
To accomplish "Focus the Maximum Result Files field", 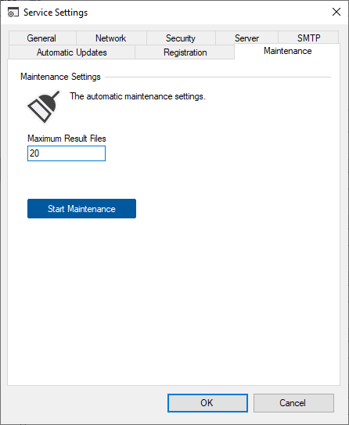I will click(67, 153).
